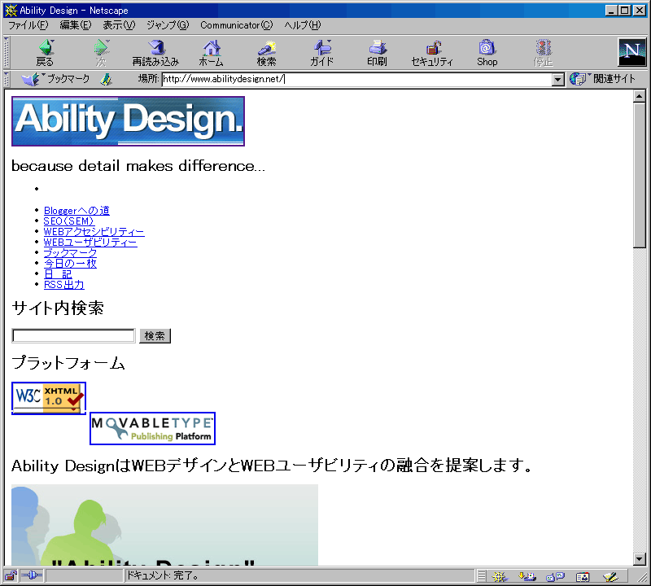Open Navigator from the component bar
The image size is (651, 586).
click(500, 576)
